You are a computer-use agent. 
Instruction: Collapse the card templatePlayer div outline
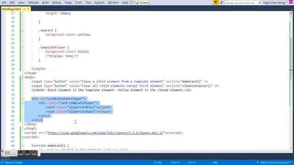[x=23, y=103]
